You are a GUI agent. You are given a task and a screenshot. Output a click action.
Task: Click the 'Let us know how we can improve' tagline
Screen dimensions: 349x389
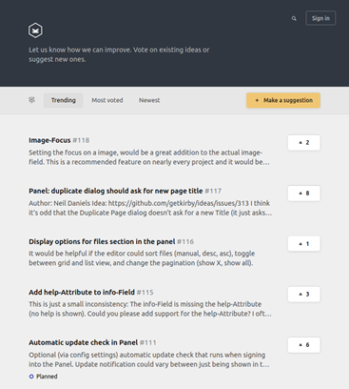pos(119,54)
